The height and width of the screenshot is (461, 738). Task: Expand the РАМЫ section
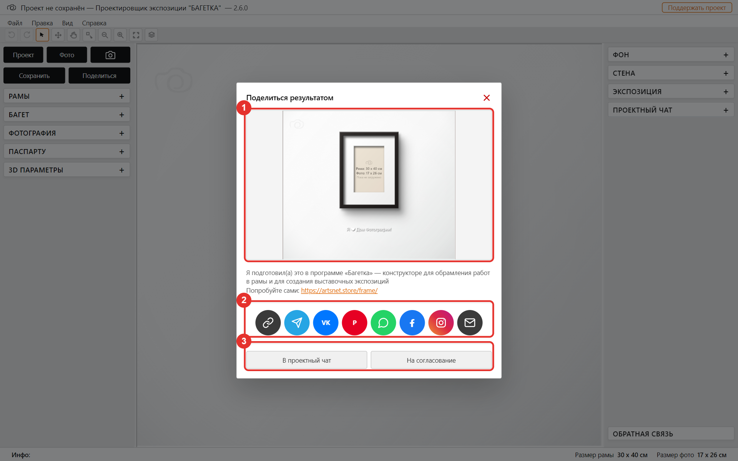coord(67,96)
